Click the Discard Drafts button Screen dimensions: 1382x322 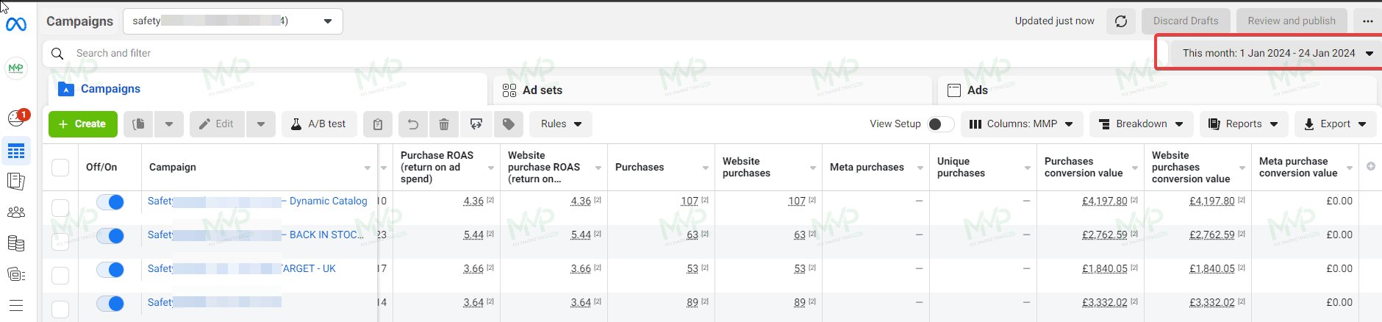click(x=1186, y=21)
